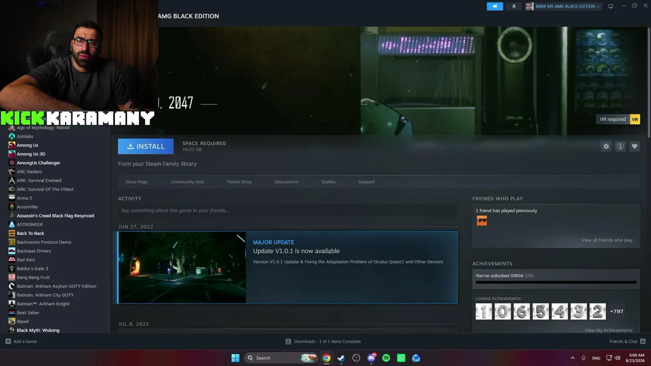Open the Guides tab

(x=329, y=181)
